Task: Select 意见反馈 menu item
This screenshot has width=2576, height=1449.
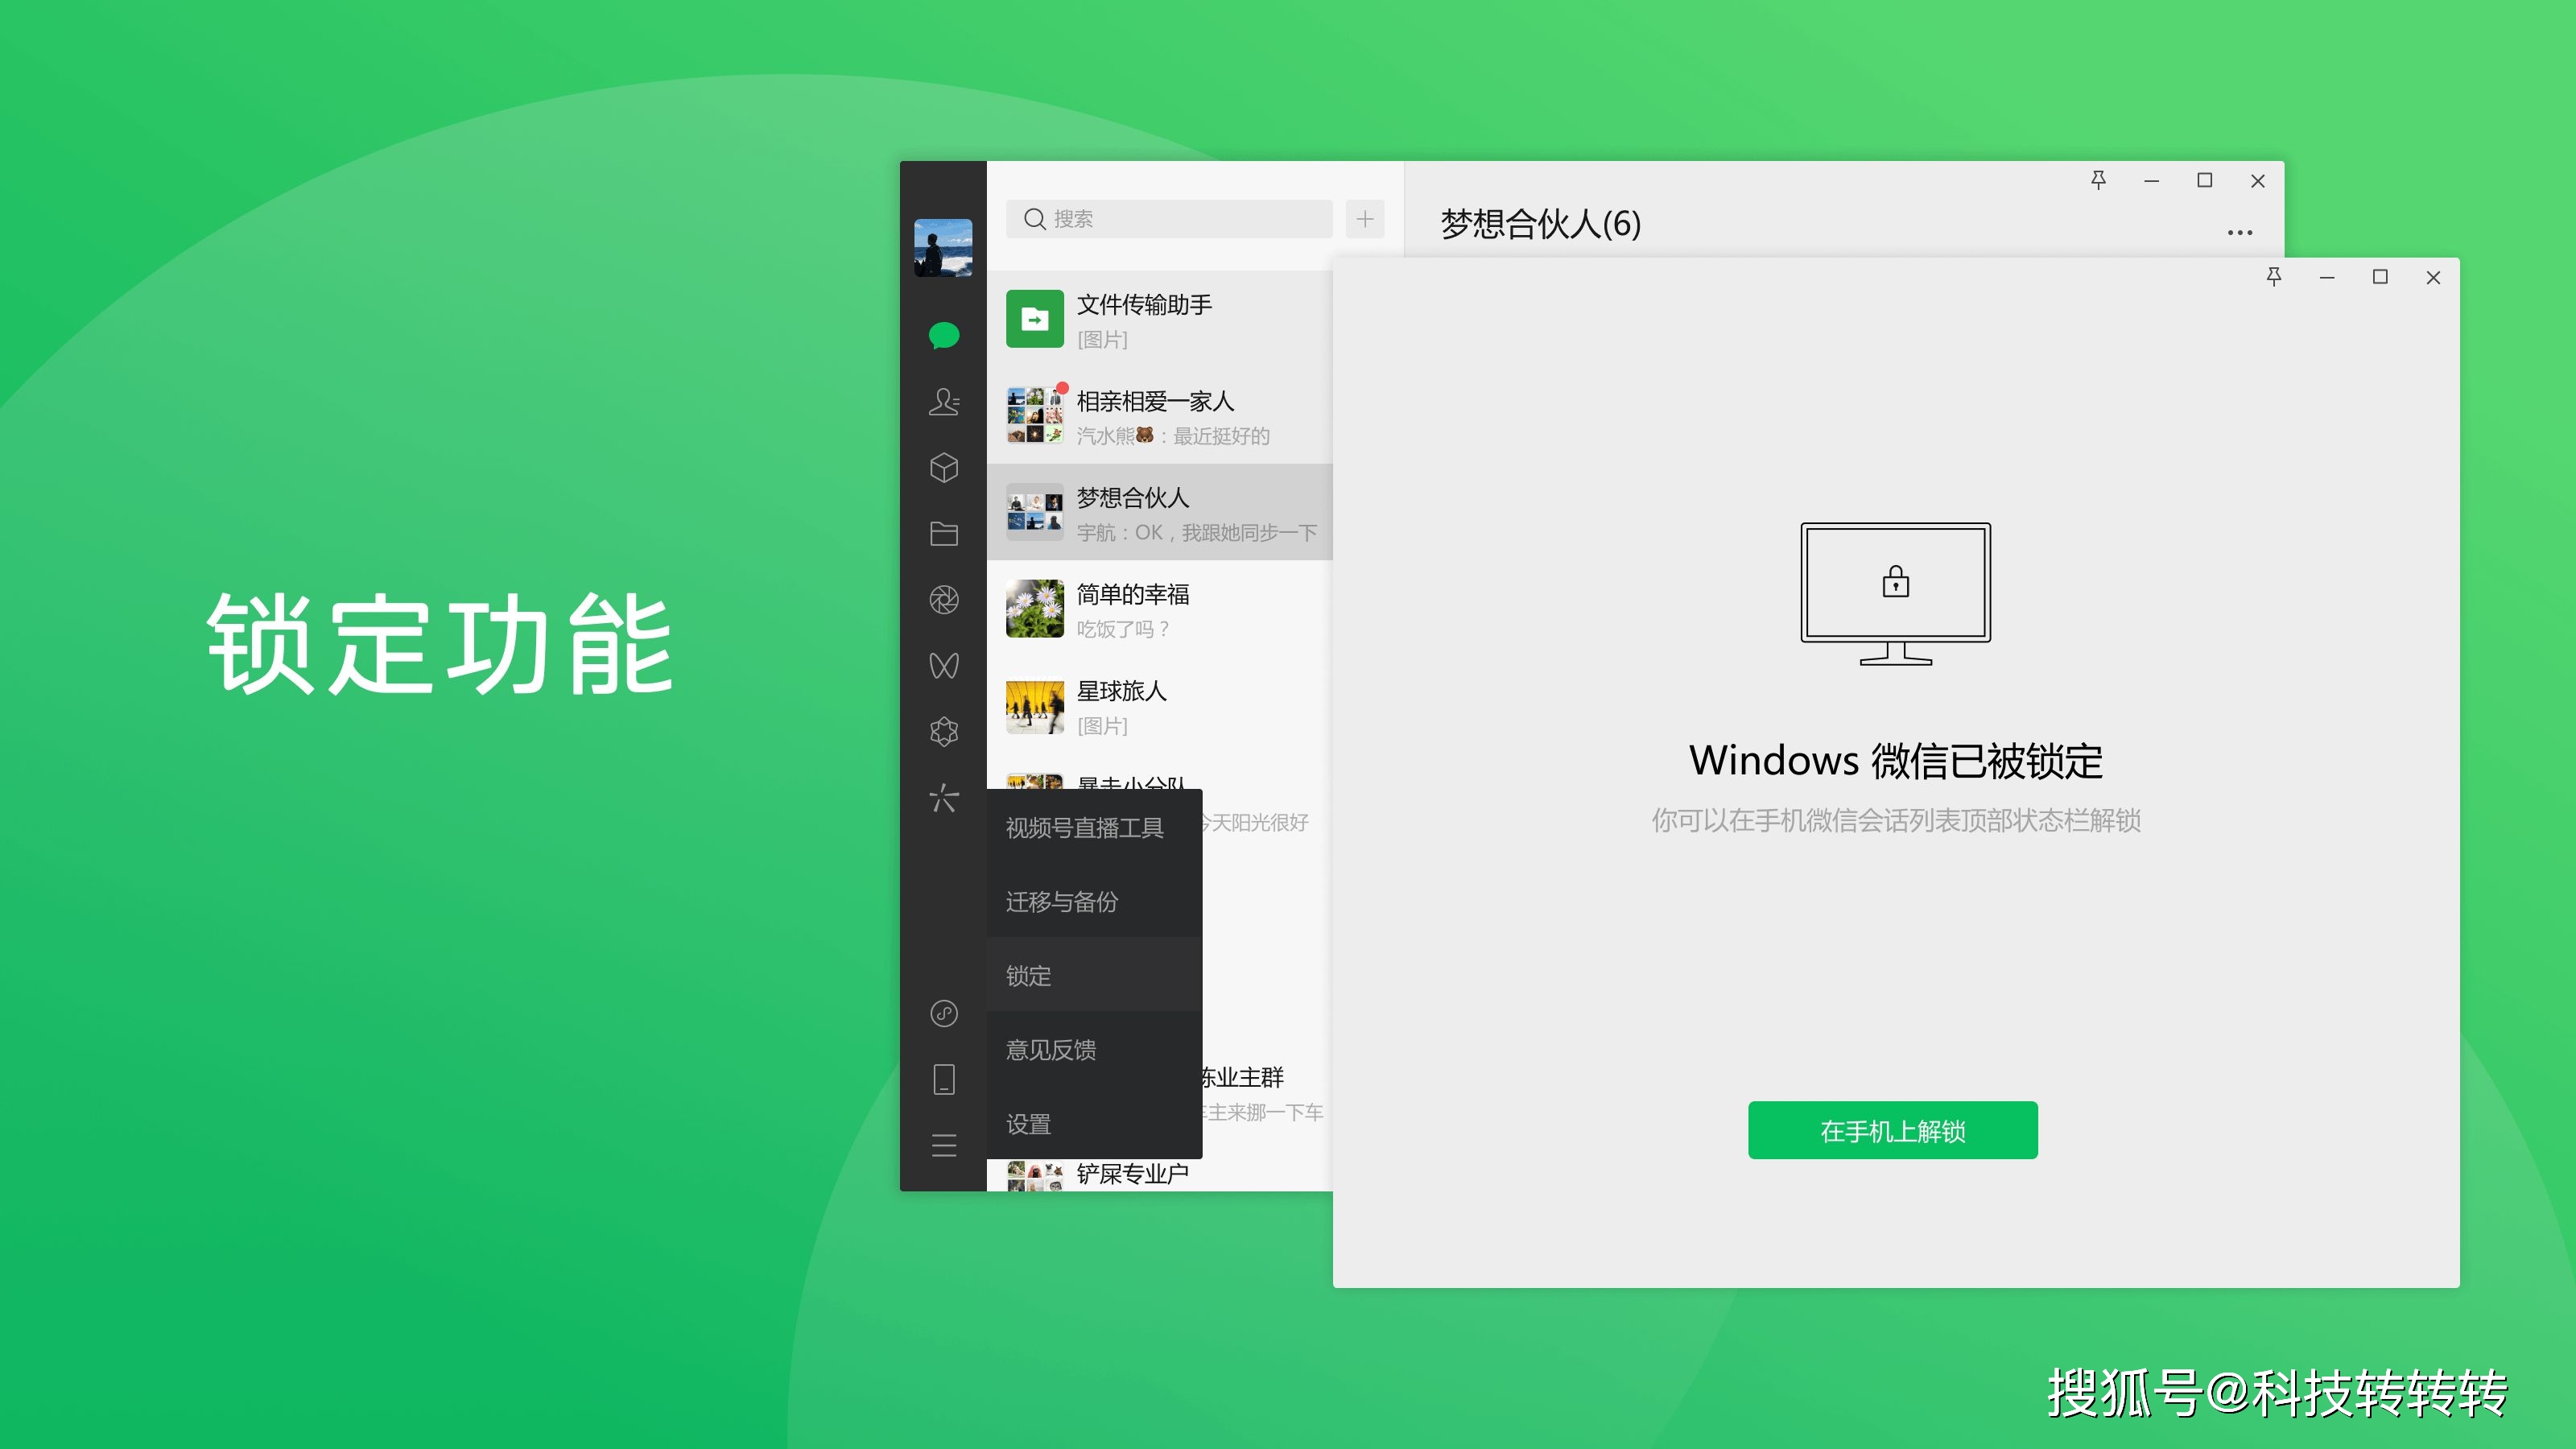Action: pyautogui.click(x=1094, y=1049)
